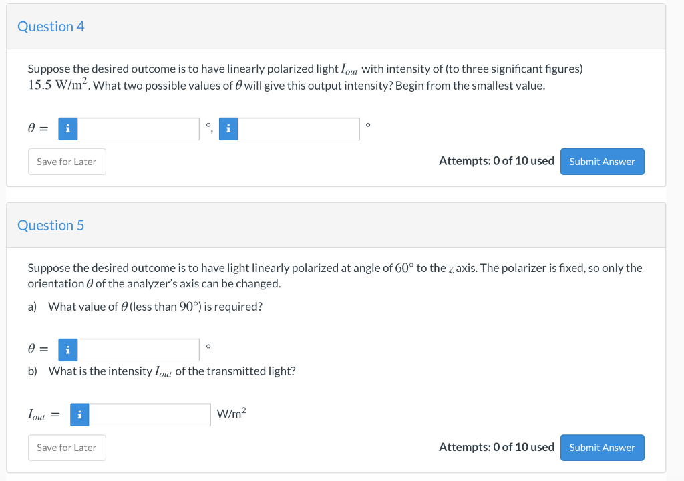Click info icon next to the Iout field
This screenshot has height=481, width=684.
click(x=79, y=415)
